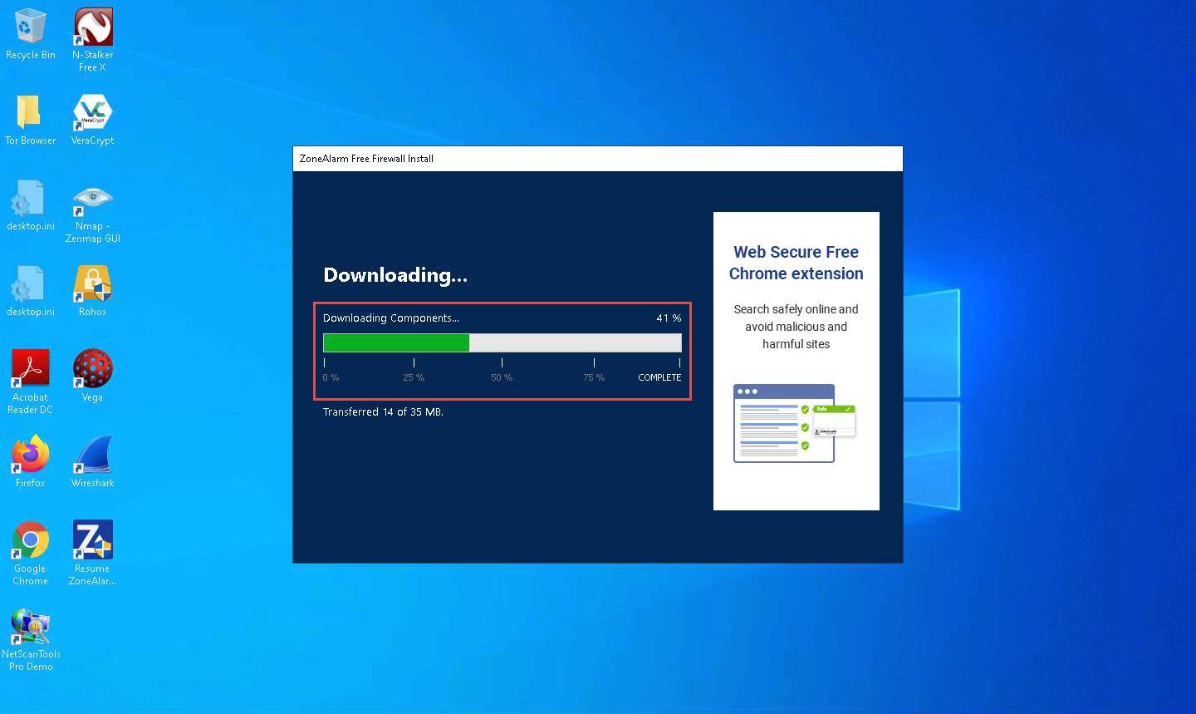The height and width of the screenshot is (714, 1196).
Task: Select the desktop.ini file beside Nmap
Action: 31,205
